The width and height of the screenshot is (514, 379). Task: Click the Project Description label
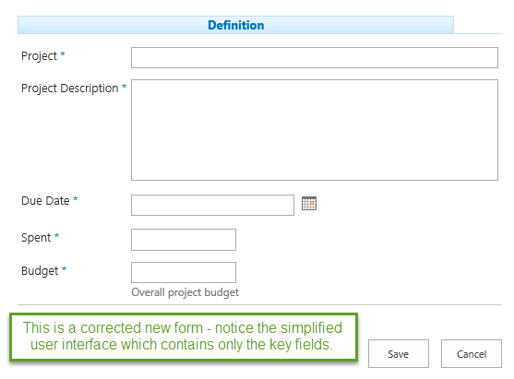[x=69, y=89]
